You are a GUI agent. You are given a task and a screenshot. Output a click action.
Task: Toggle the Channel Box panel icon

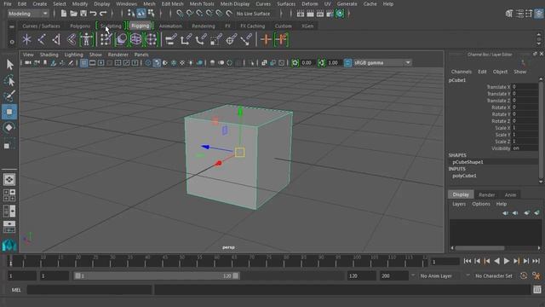pos(539,14)
